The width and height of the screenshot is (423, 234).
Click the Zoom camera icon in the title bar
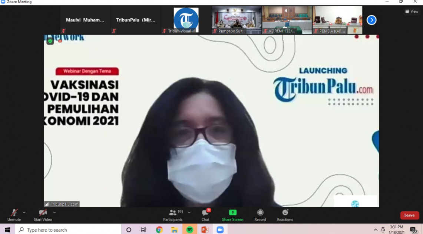click(3, 1)
